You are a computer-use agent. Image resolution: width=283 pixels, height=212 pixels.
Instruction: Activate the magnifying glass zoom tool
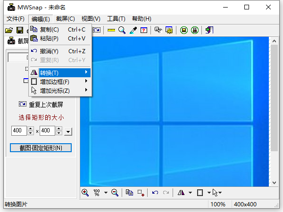(122, 30)
